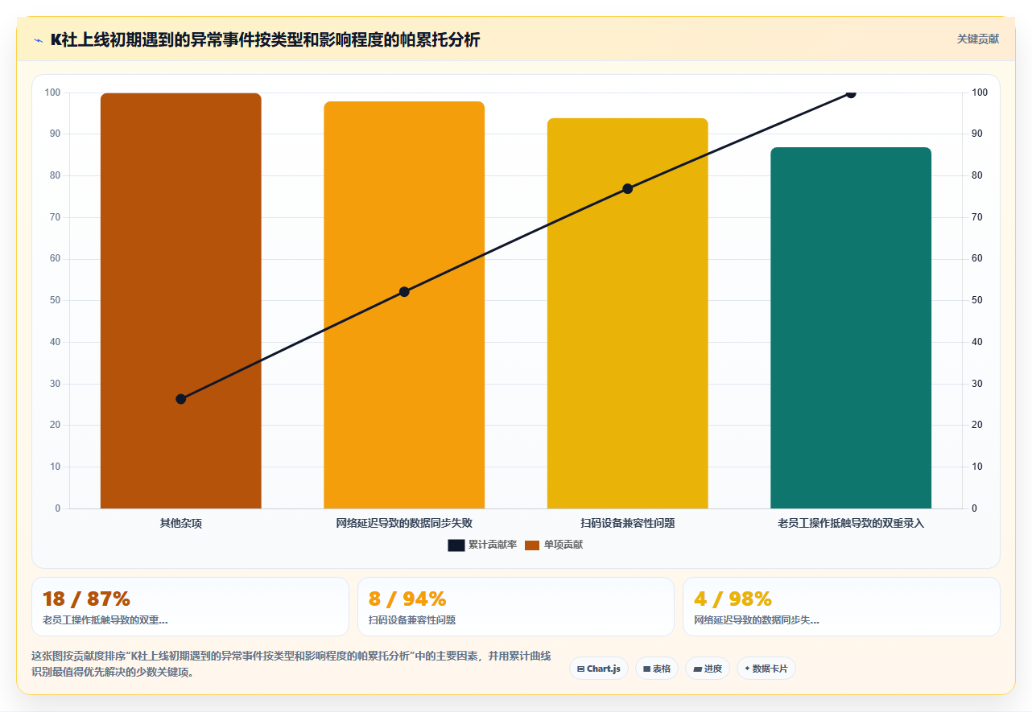The height and width of the screenshot is (712, 1032).
Task: Click the 单项贡献 legend label
Action: 563,545
